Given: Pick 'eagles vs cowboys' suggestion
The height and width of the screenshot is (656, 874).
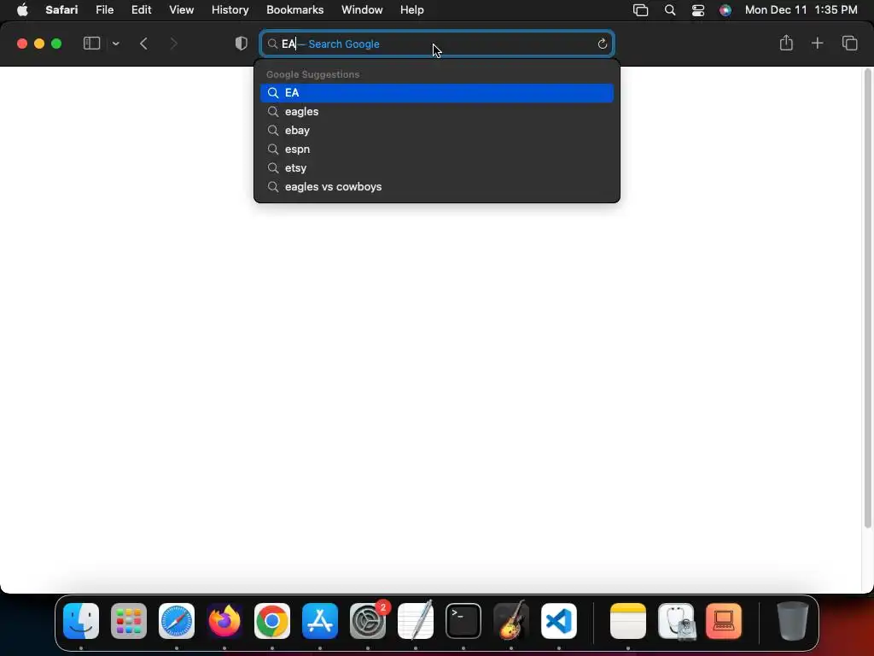Looking at the screenshot, I should click(x=437, y=187).
